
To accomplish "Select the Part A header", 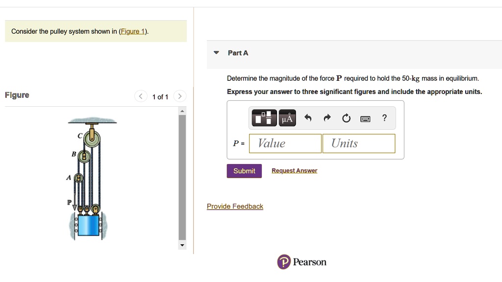I will pos(237,53).
